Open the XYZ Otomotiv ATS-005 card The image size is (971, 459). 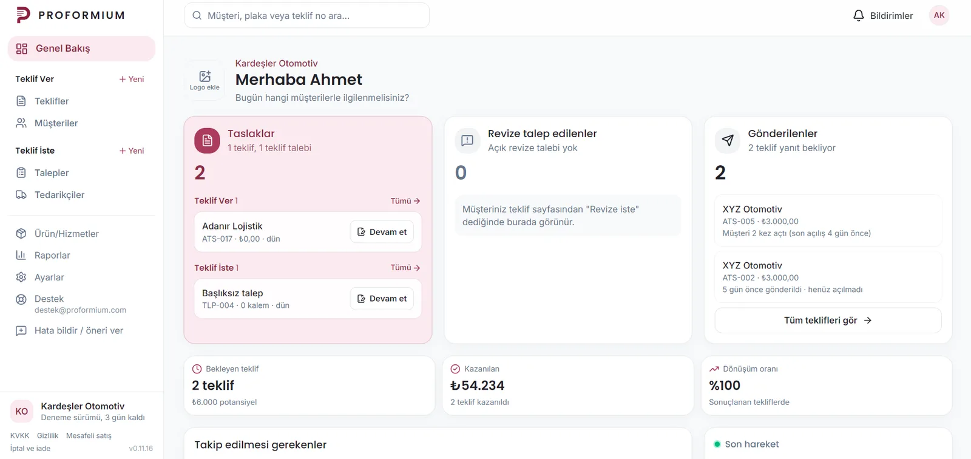(x=828, y=221)
